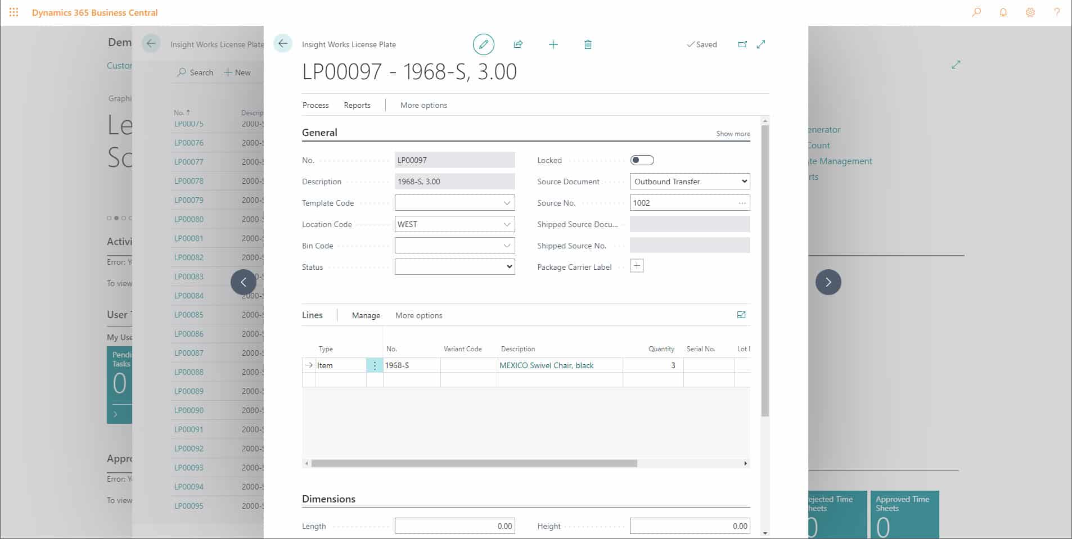1072x539 pixels.
Task: Click the expand page diagonal arrows icon
Action: pos(761,44)
